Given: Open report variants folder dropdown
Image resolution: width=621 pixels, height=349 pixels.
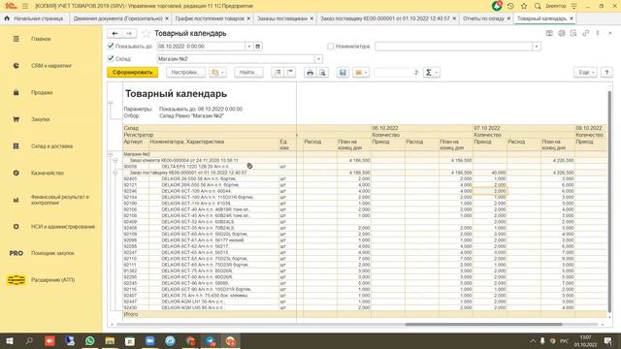Looking at the screenshot, I should click(217, 73).
